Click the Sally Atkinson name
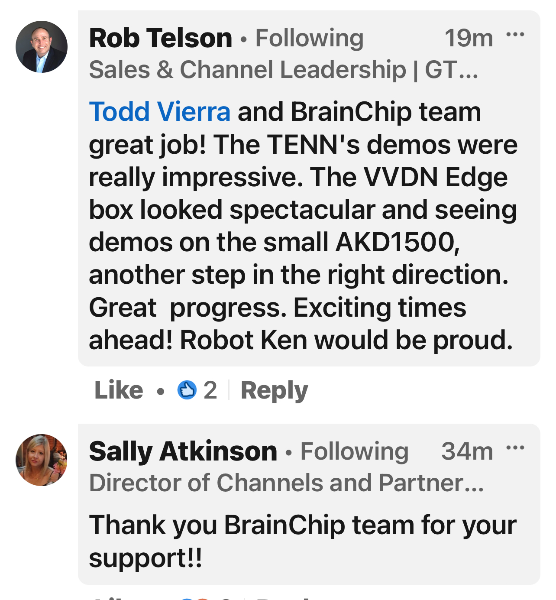Screen dimensions: 556x600 point(183,451)
